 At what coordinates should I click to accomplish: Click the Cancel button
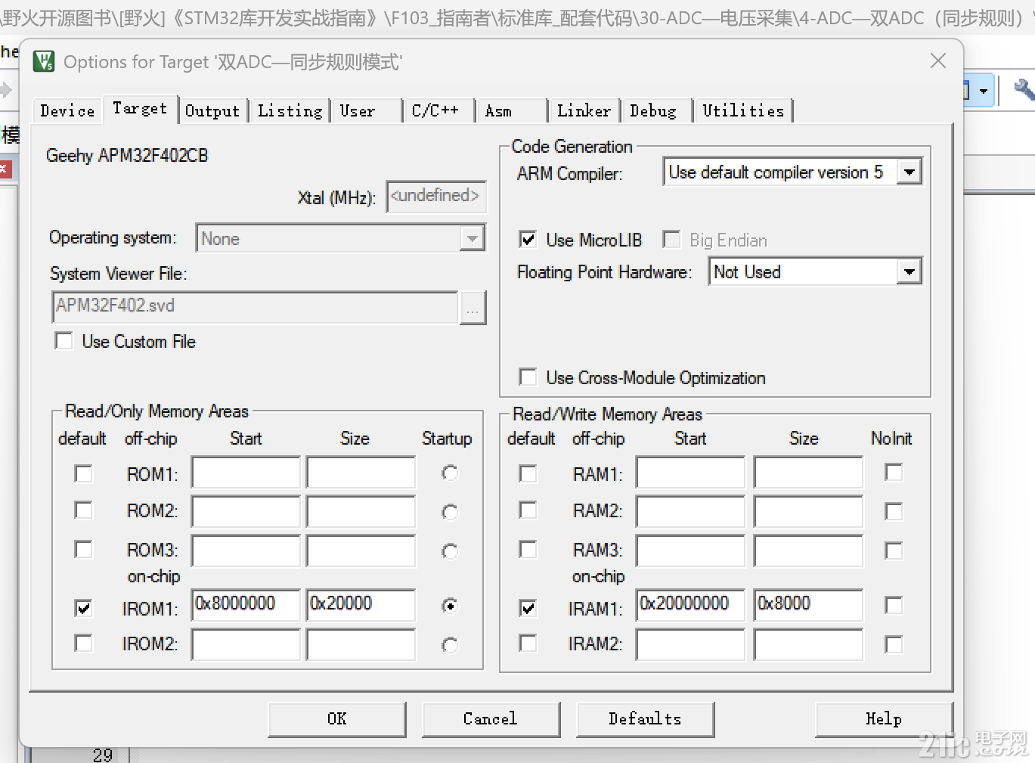pyautogui.click(x=491, y=719)
